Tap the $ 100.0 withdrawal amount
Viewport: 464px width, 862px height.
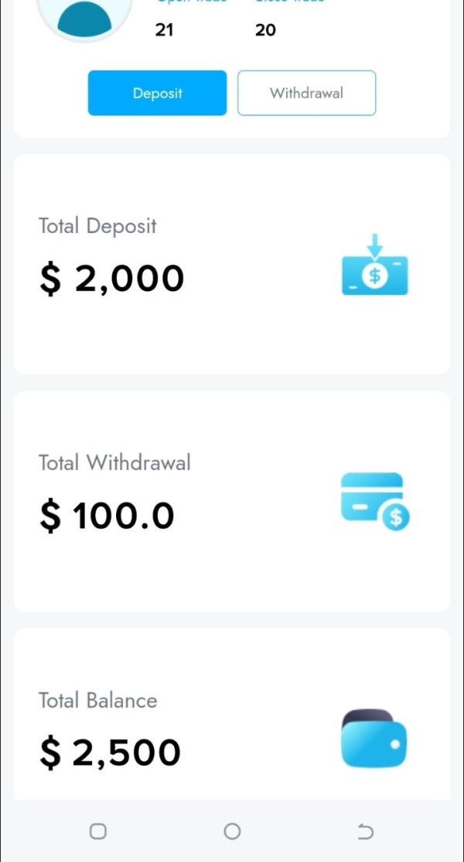(107, 516)
